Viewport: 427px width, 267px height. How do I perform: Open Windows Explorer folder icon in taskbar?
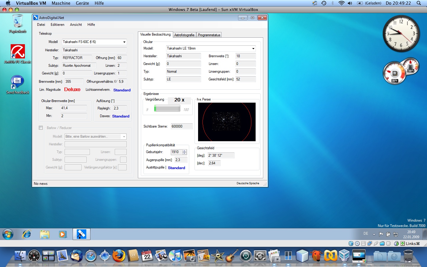[x=45, y=234]
